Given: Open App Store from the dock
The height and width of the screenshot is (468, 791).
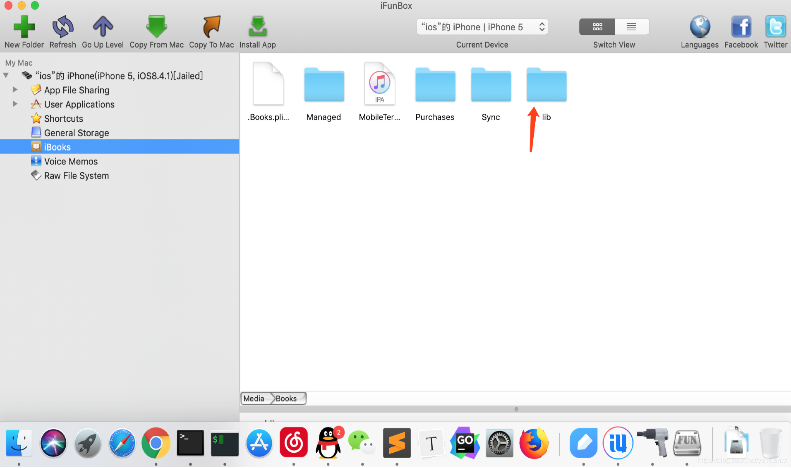Looking at the screenshot, I should coord(259,443).
